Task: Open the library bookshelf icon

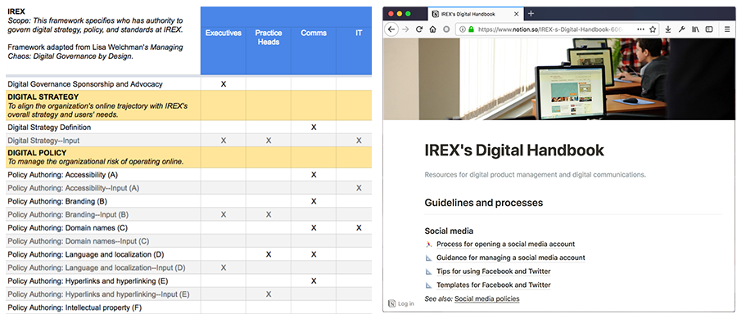Action: pyautogui.click(x=695, y=29)
